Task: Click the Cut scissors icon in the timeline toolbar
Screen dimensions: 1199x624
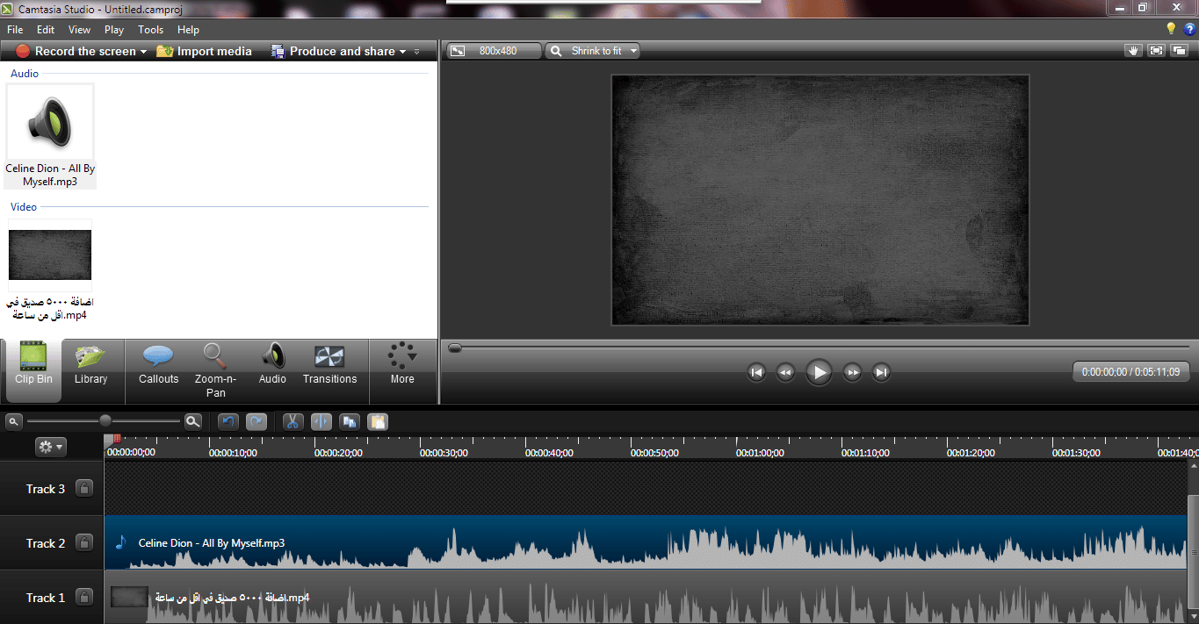Action: (293, 421)
